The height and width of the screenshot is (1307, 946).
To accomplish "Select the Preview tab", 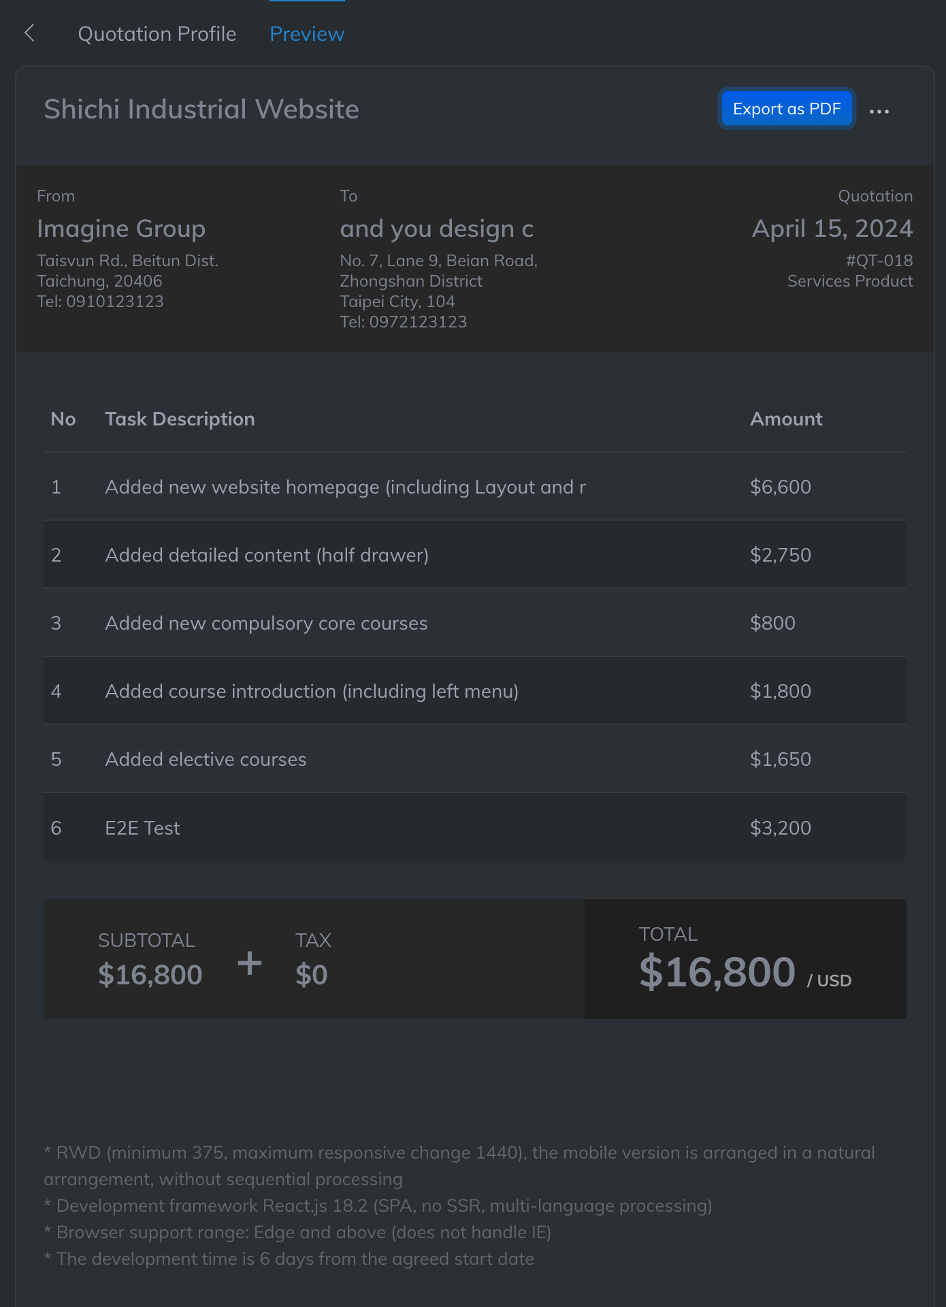I will tap(307, 34).
